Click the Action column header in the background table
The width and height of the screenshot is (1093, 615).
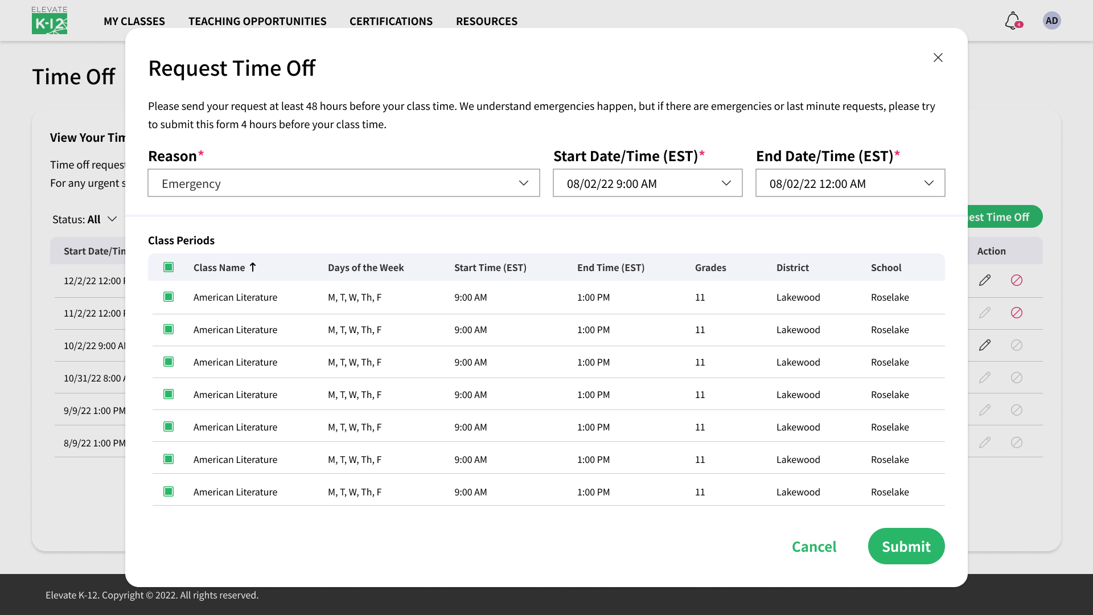point(991,251)
